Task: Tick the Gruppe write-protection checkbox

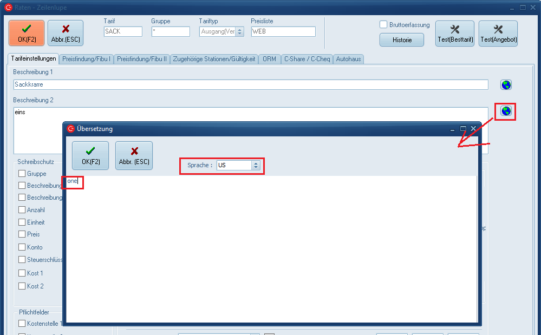Action: tap(22, 174)
